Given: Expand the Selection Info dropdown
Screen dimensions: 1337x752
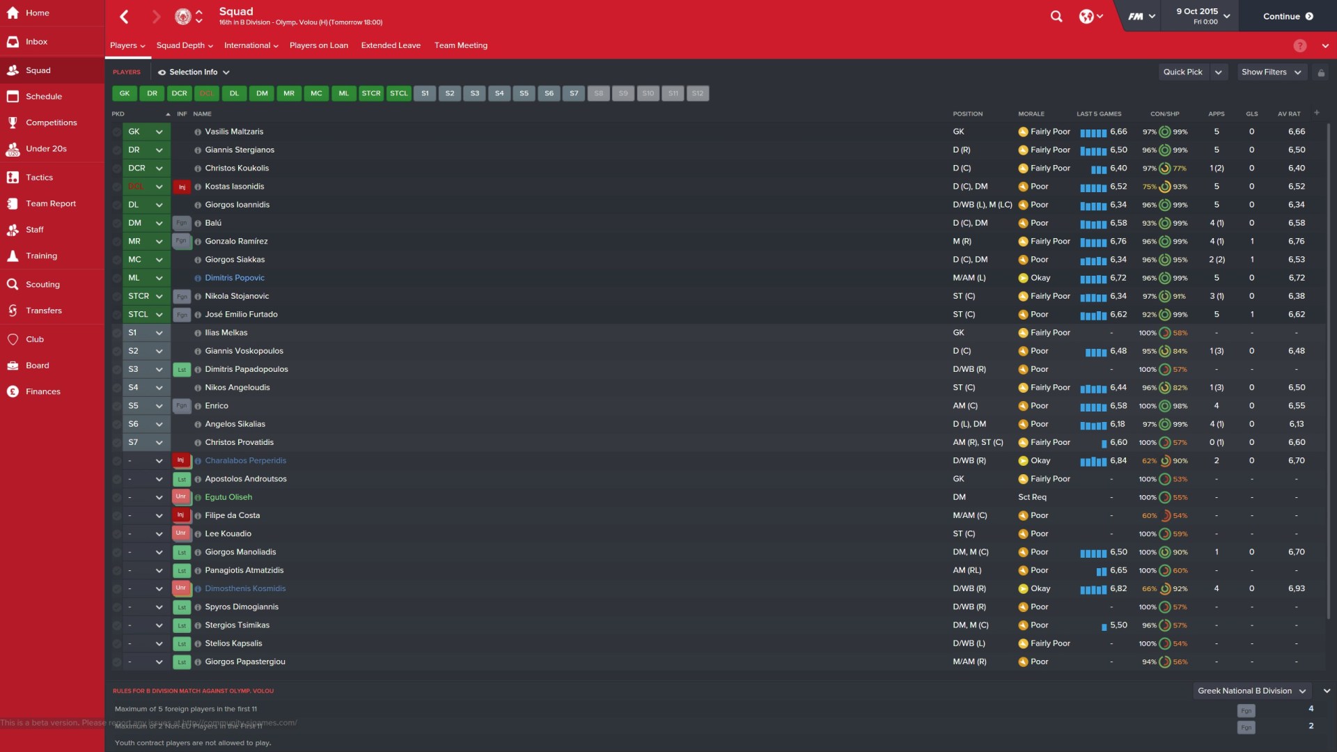Looking at the screenshot, I should [x=194, y=72].
